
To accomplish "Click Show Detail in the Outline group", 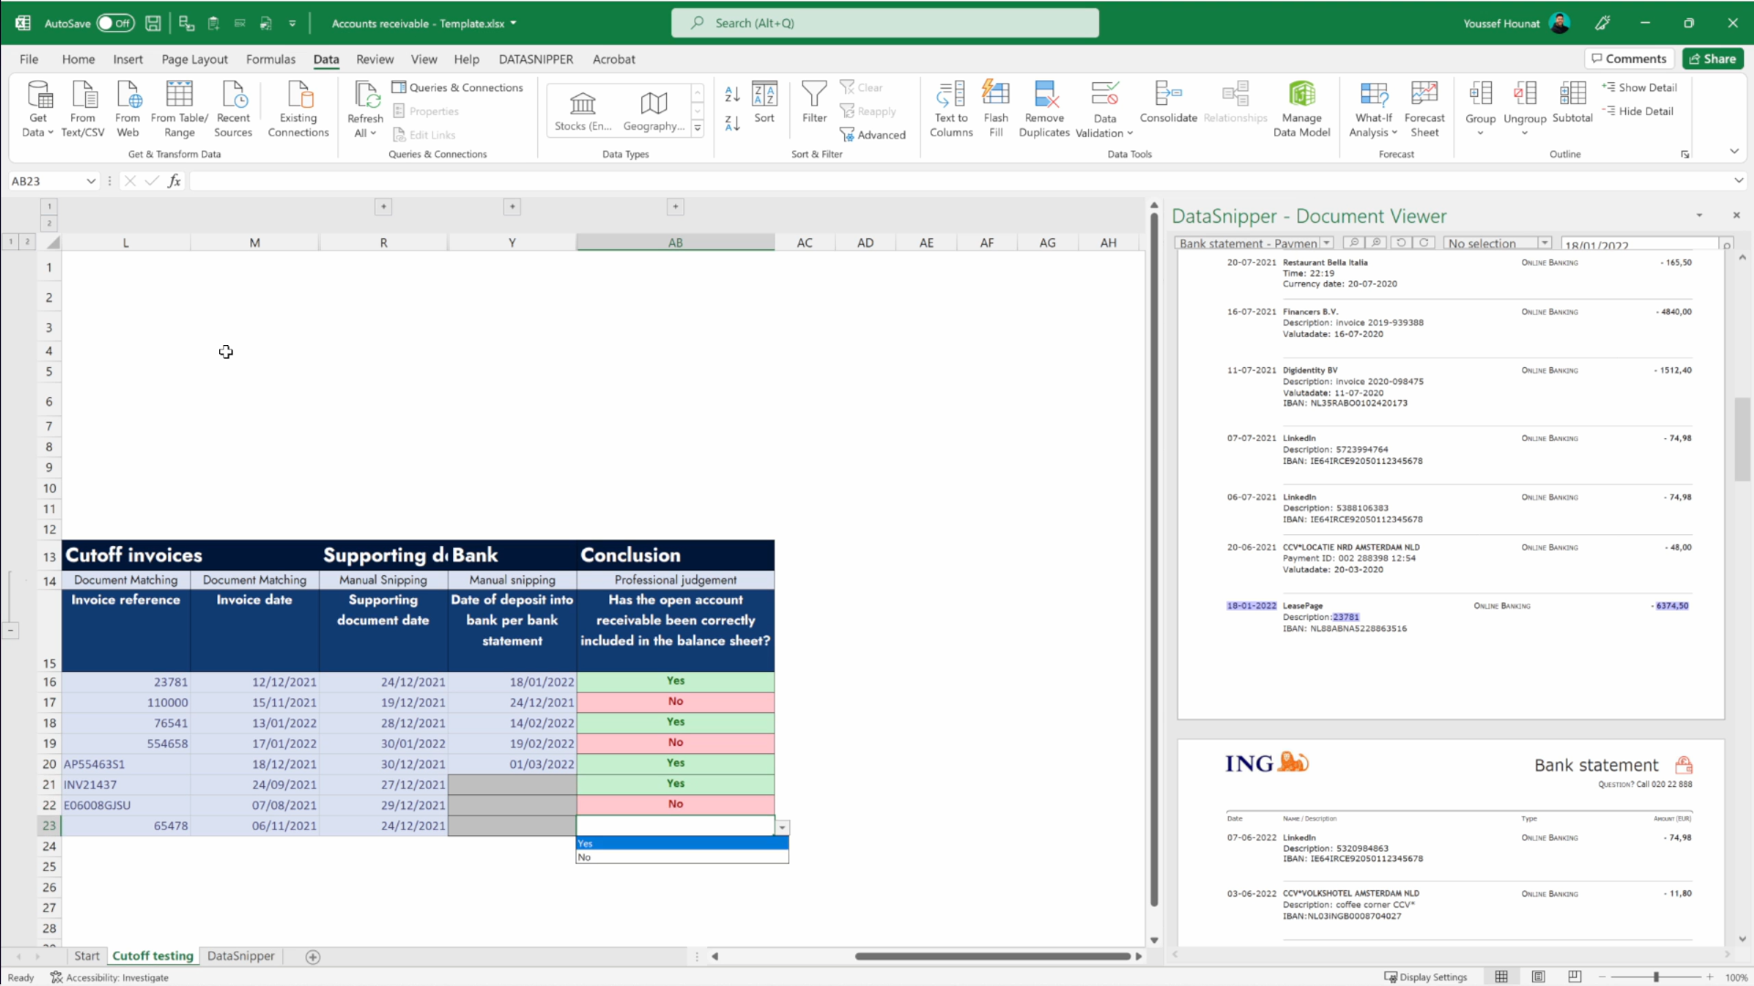I will point(1640,88).
